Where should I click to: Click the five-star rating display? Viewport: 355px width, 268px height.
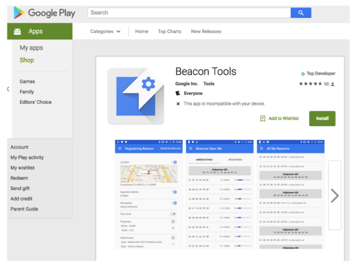tap(311, 84)
